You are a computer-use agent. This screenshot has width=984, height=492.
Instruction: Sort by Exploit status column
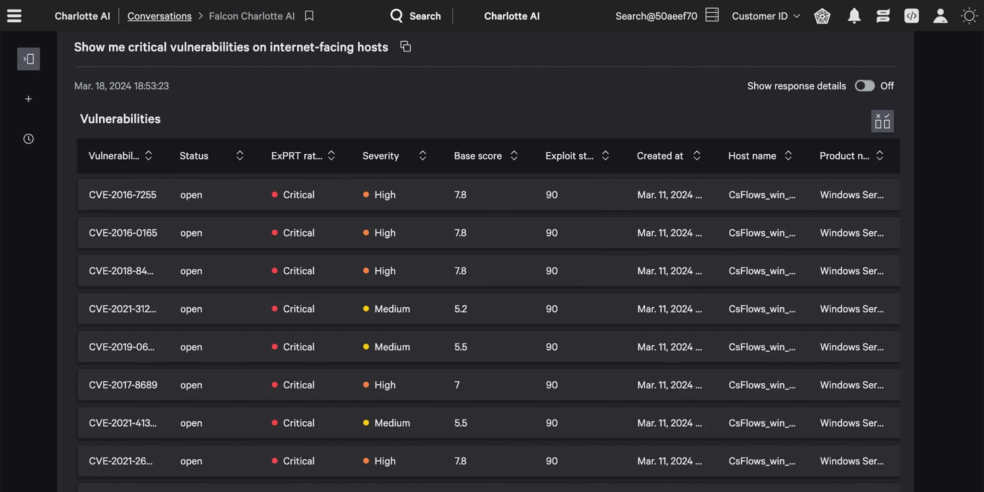[605, 155]
